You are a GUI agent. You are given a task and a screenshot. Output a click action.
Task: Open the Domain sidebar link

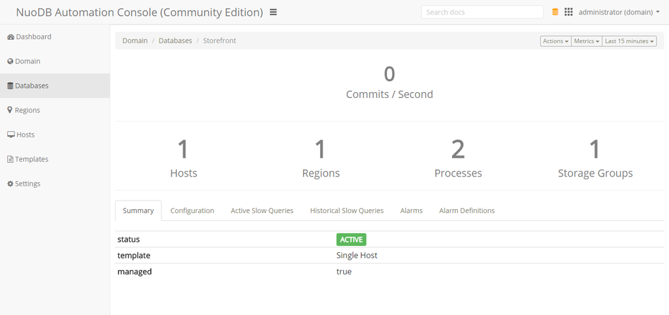[55, 61]
